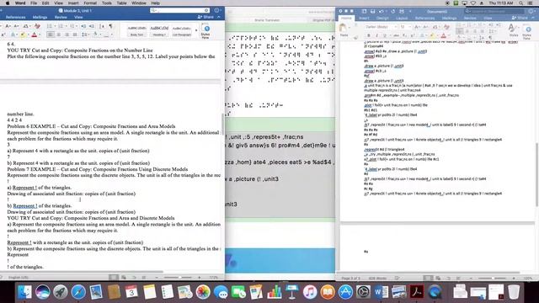The width and height of the screenshot is (539, 303).
Task: Increase indent in left Word window
Action: (x=92, y=26)
